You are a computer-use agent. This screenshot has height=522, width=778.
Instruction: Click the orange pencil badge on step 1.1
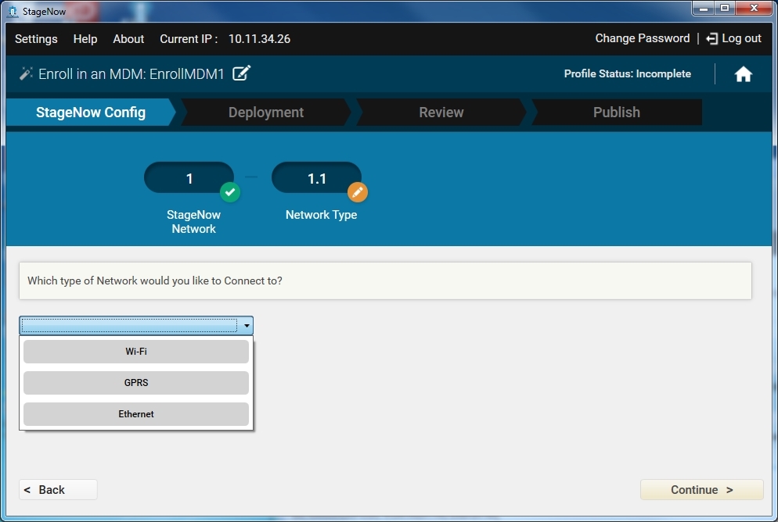357,191
